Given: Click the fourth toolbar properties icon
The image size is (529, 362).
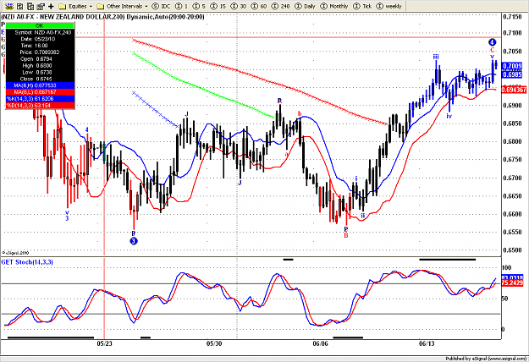Looking at the screenshot, I should [x=41, y=6].
